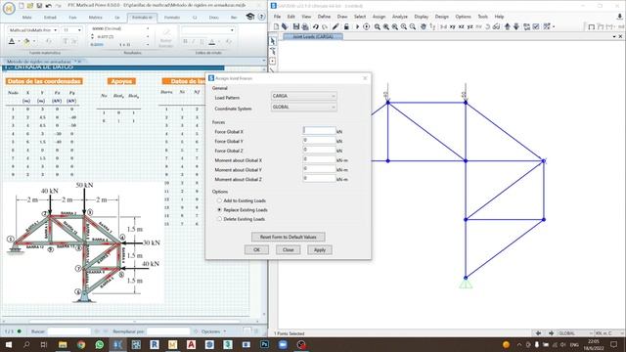Open the File menu in SAP2000
The height and width of the screenshot is (352, 626).
pos(277,17)
